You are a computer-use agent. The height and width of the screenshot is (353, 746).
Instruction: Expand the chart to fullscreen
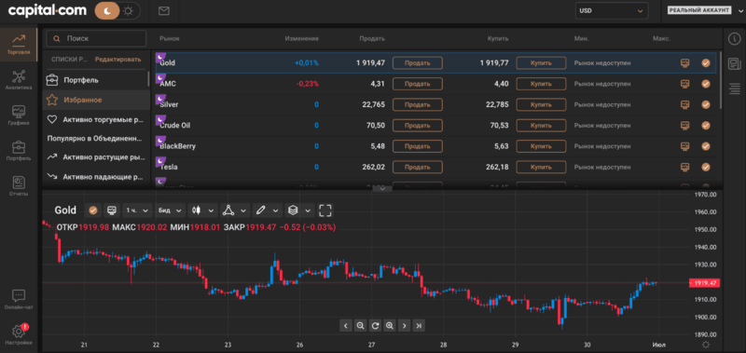[x=325, y=210]
